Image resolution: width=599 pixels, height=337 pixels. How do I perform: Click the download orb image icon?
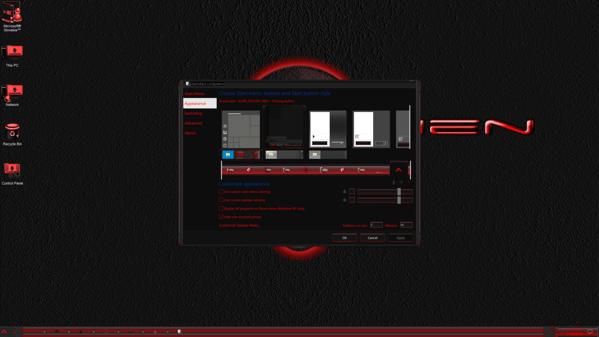(x=393, y=182)
